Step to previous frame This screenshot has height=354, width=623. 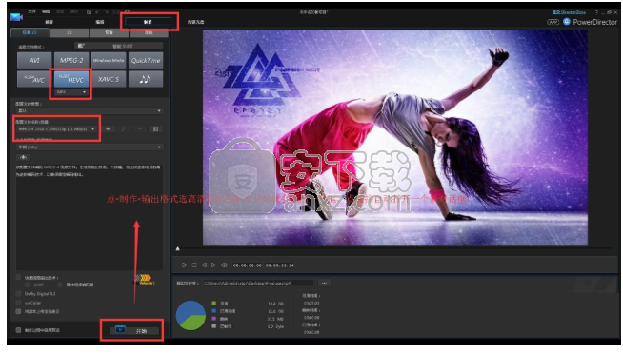pyautogui.click(x=204, y=265)
